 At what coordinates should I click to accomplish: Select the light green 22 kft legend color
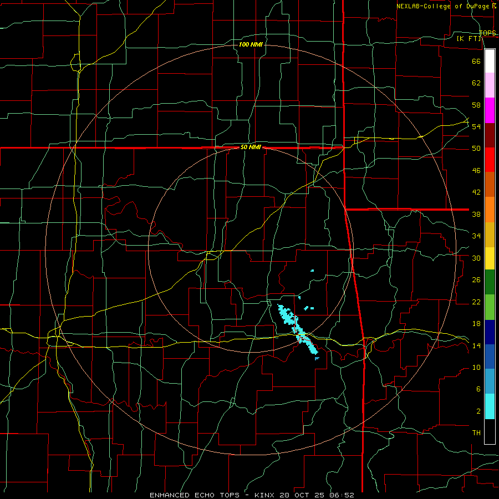(490, 307)
